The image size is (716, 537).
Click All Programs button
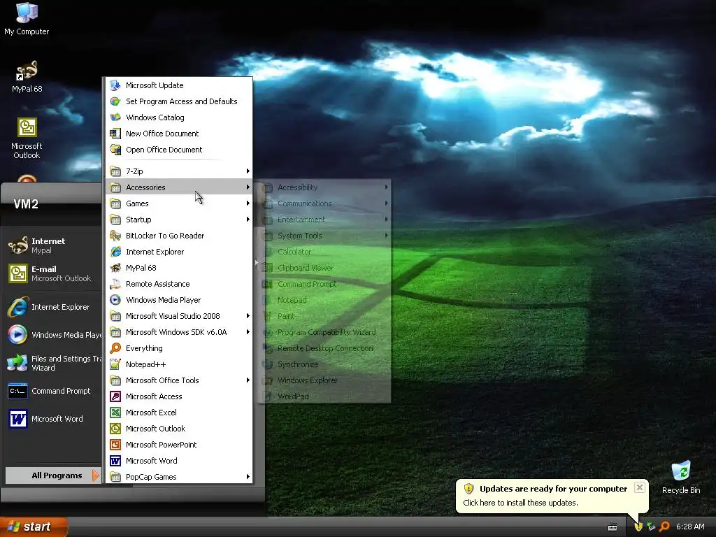[53, 475]
